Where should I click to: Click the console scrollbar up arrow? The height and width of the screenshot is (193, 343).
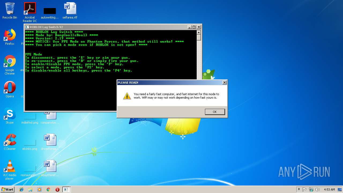coord(199,32)
